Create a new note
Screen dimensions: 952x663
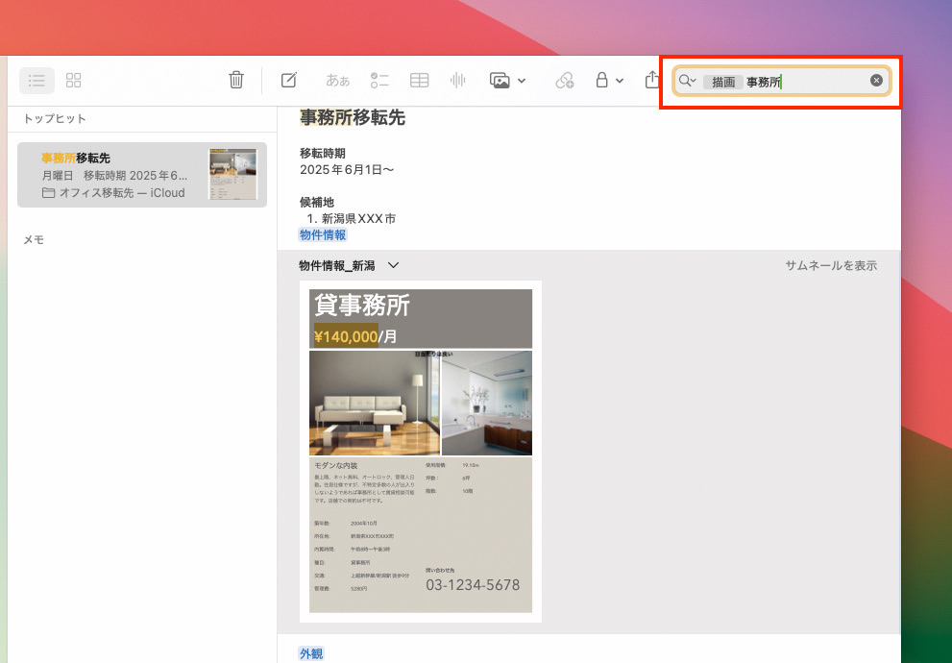(288, 80)
